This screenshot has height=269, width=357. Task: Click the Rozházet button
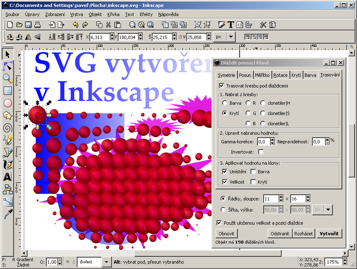(303, 234)
